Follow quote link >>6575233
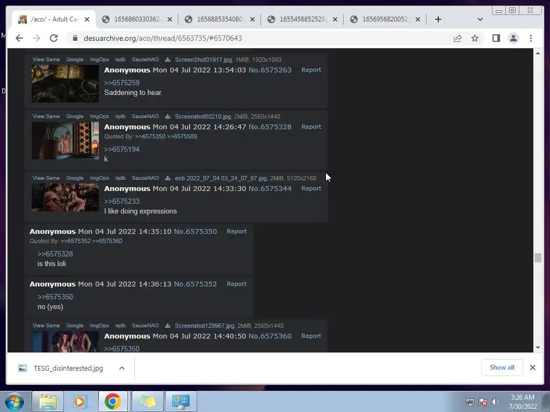 coord(122,202)
